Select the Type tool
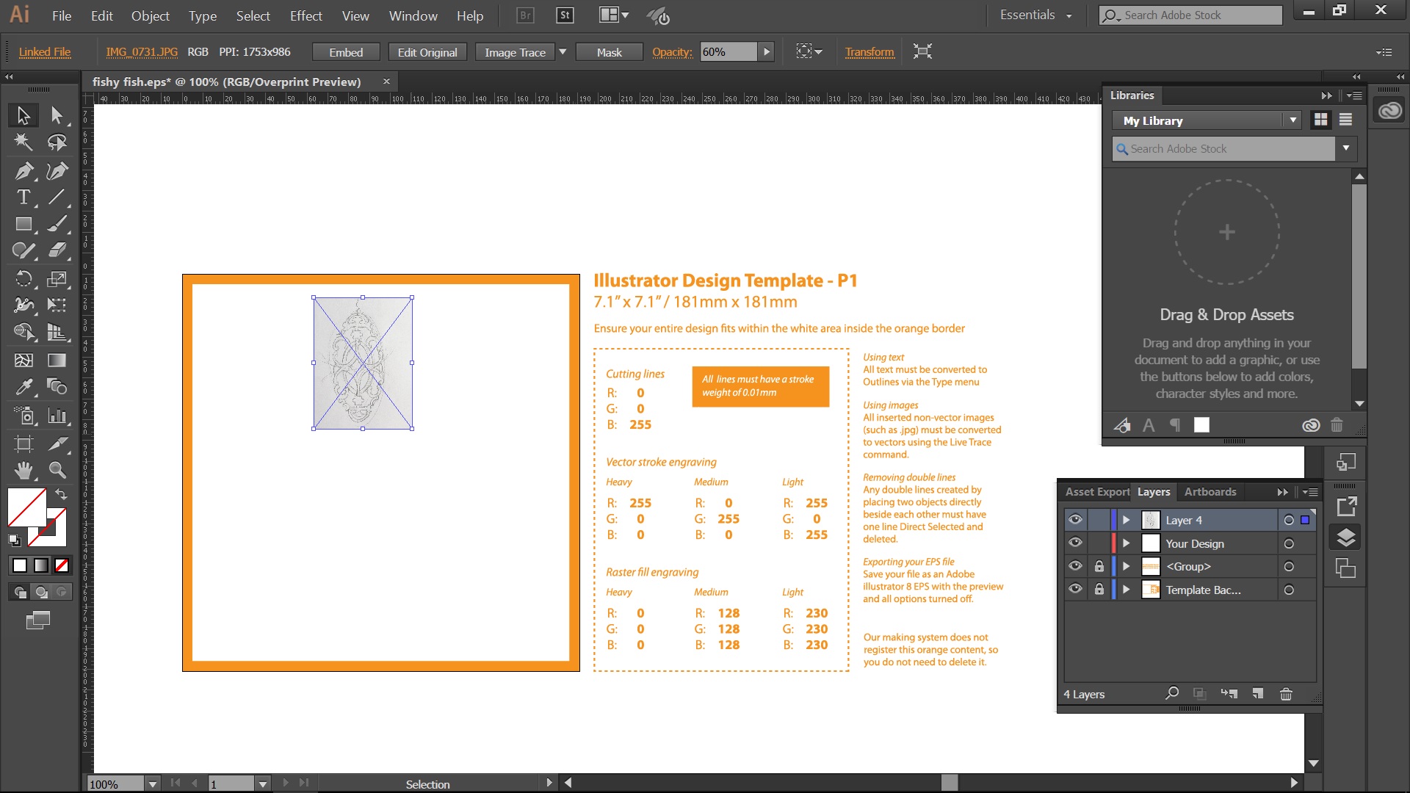 (23, 197)
